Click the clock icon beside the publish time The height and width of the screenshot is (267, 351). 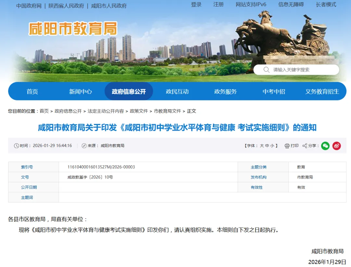(17, 146)
